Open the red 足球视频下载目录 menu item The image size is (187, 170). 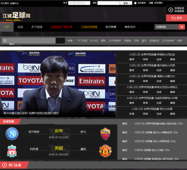[x=61, y=27]
